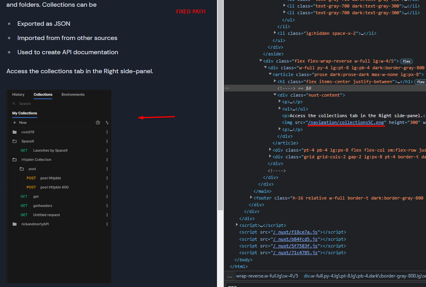The width and height of the screenshot is (426, 287).
Task: Click the ellipsis beside the selected comment node
Action: (227, 88)
